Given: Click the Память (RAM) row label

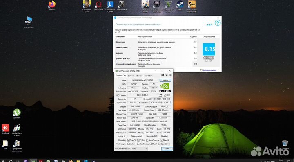Looking at the screenshot, I should click(x=122, y=47).
